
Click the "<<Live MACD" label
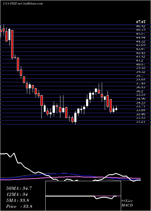pos(127,203)
